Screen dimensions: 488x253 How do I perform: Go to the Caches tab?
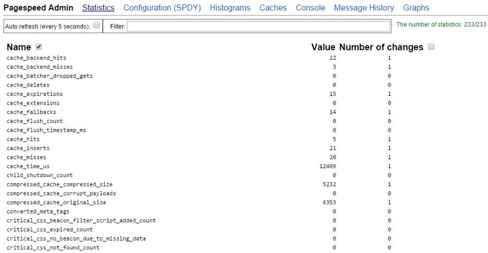pos(273,8)
